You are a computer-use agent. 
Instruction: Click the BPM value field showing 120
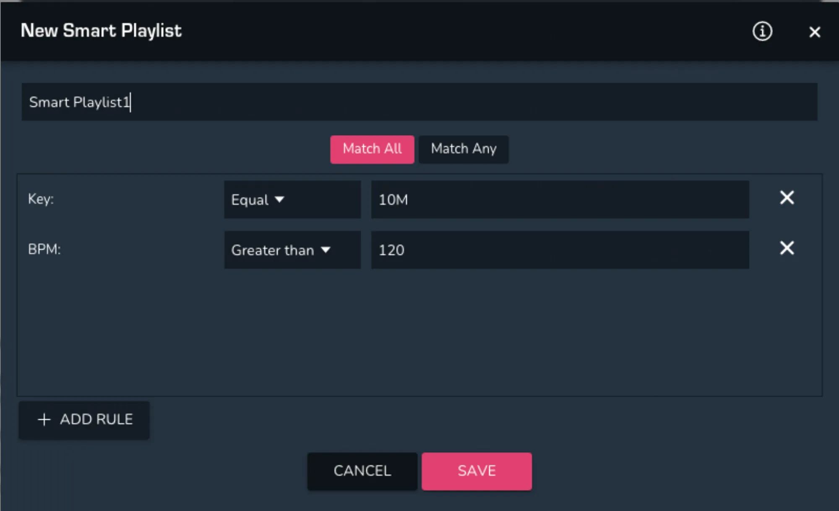click(560, 250)
